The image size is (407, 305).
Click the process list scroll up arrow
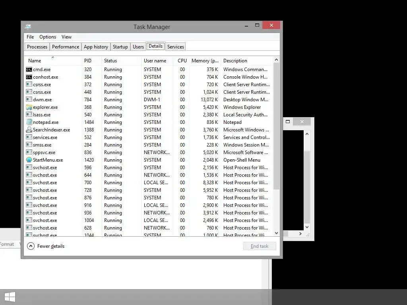(x=277, y=60)
